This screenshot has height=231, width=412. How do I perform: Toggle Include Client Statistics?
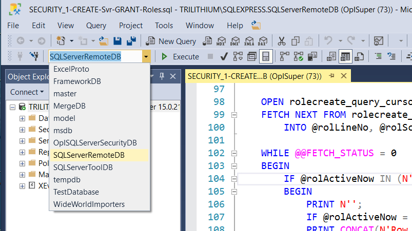click(312, 57)
